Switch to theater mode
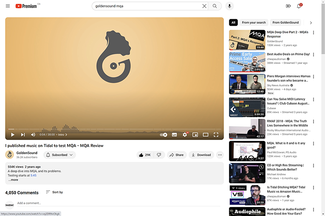325x216 pixels. click(205, 135)
